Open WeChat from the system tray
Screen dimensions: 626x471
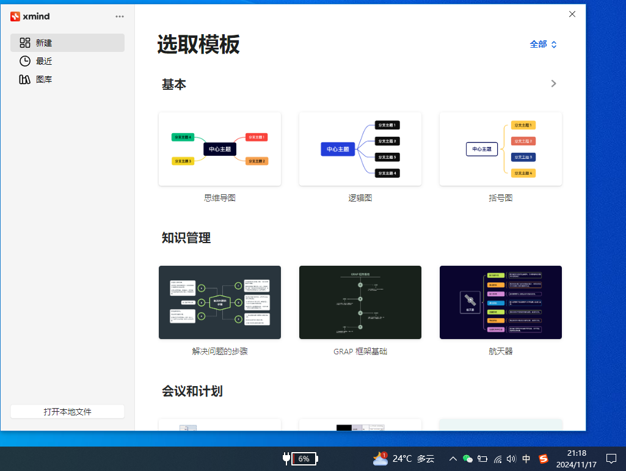pos(468,459)
